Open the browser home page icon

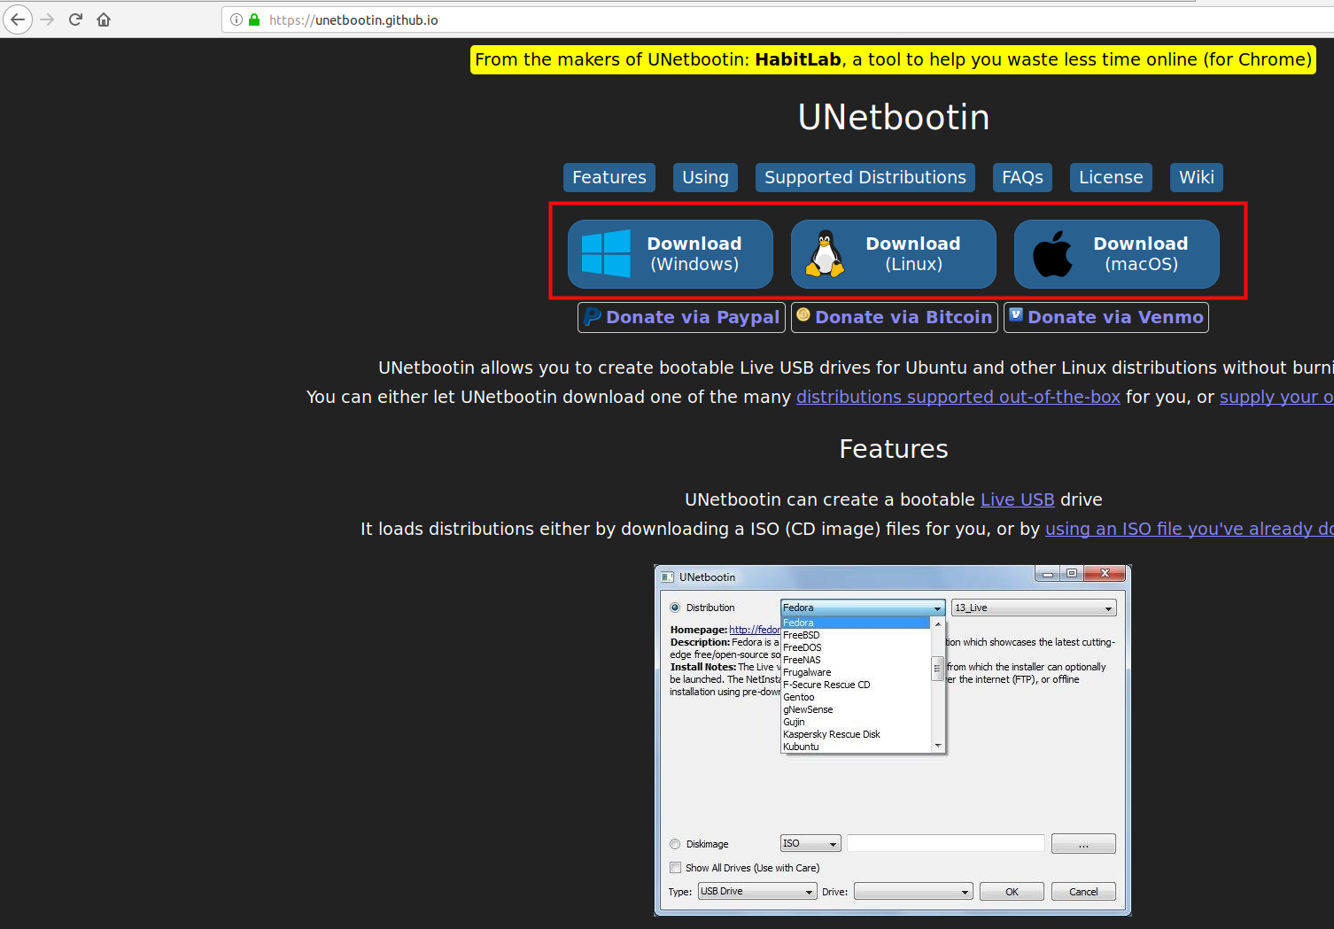pos(104,19)
